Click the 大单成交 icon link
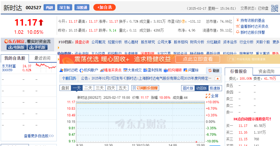The image size is (280, 146). 132,70
